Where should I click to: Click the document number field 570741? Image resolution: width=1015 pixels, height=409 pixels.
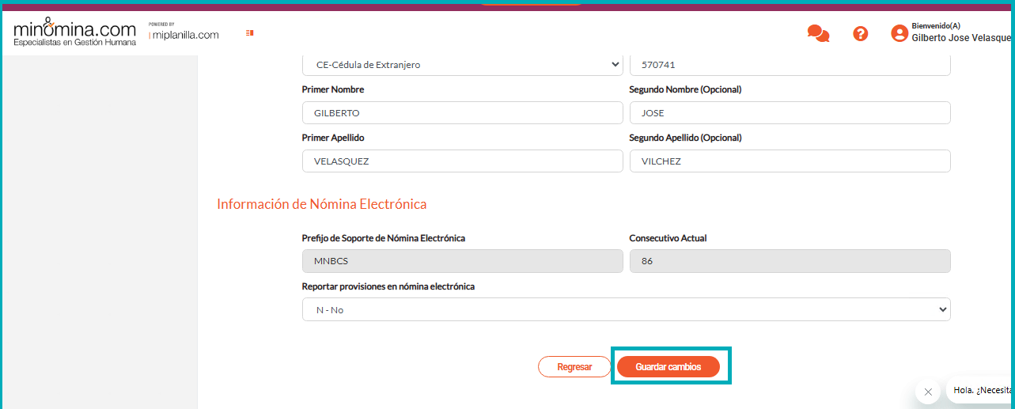pos(790,65)
